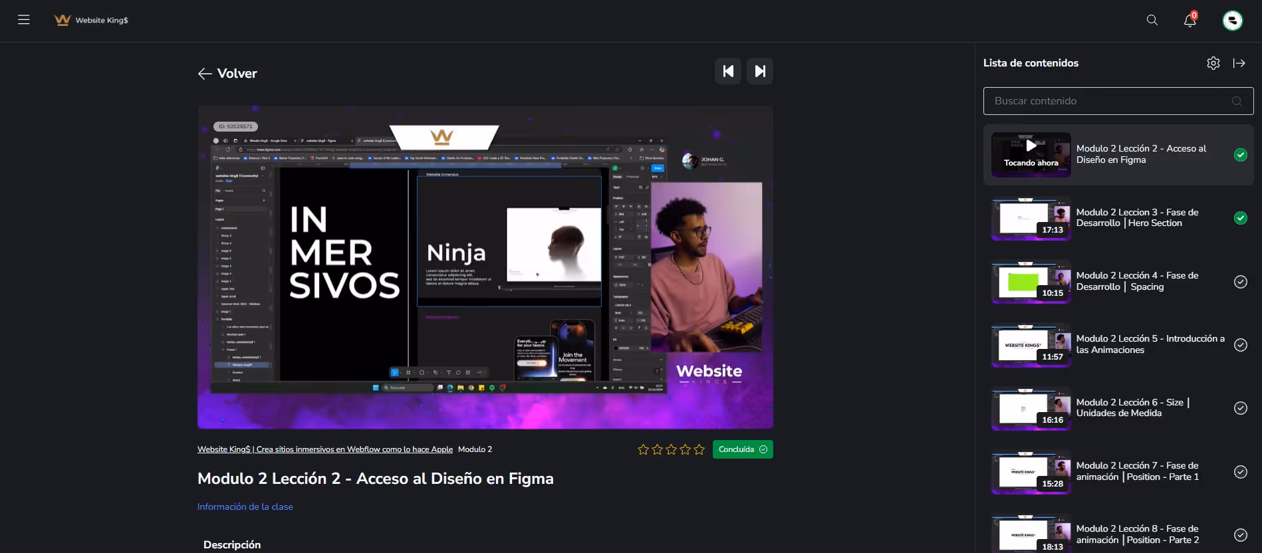Select Modulo 2 Leccion 3 Hero Section title
Image resolution: width=1262 pixels, height=553 pixels.
(x=1138, y=218)
